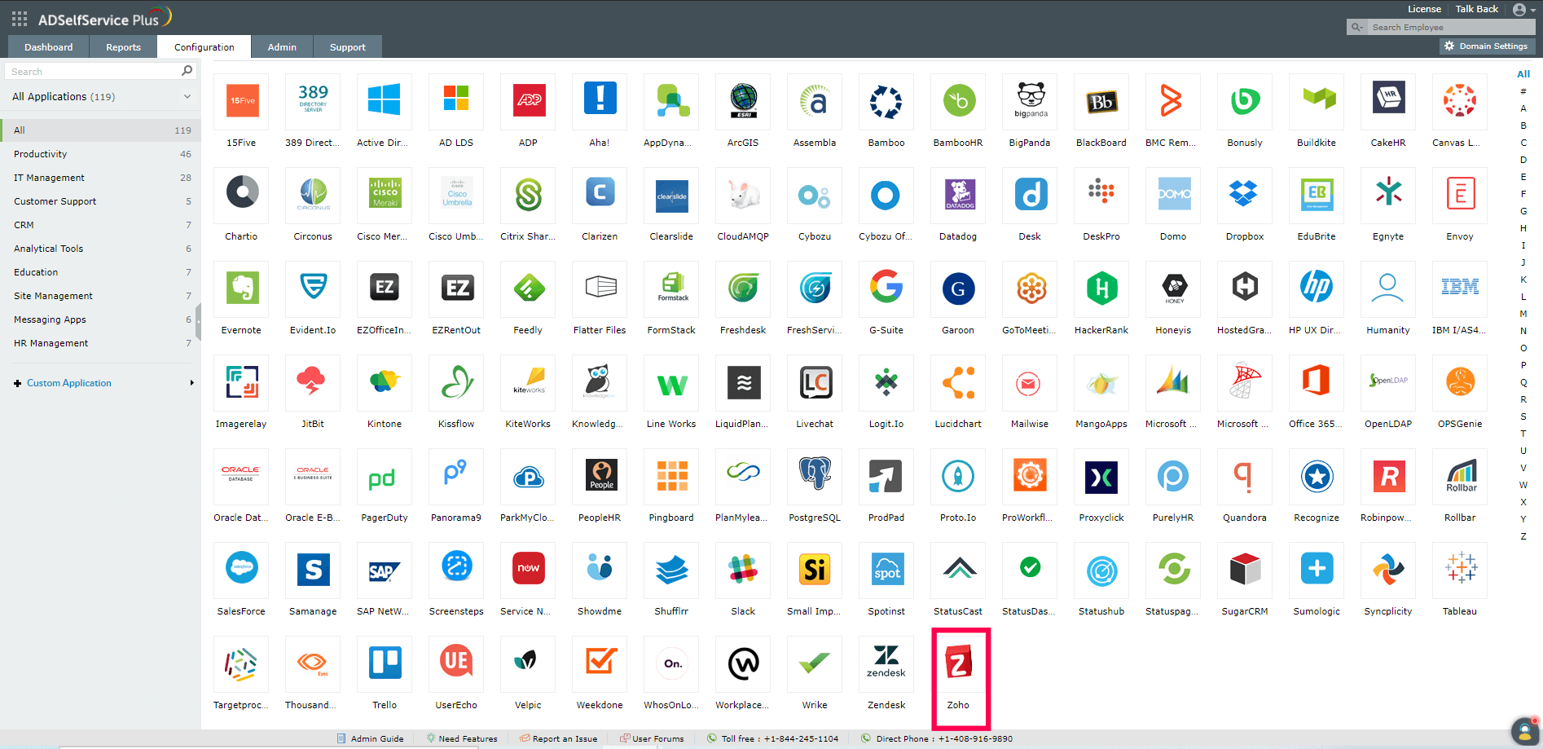Open the chat support floating icon
Screen dimensions: 1543x749
click(x=1524, y=731)
